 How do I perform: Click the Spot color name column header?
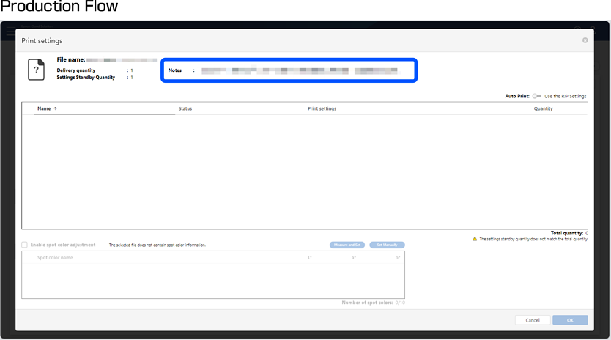55,258
